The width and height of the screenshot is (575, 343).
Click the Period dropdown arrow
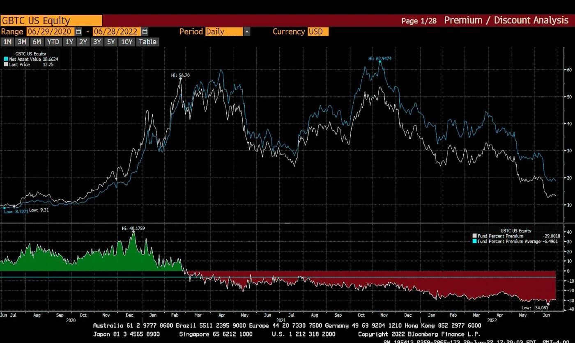[x=247, y=32]
